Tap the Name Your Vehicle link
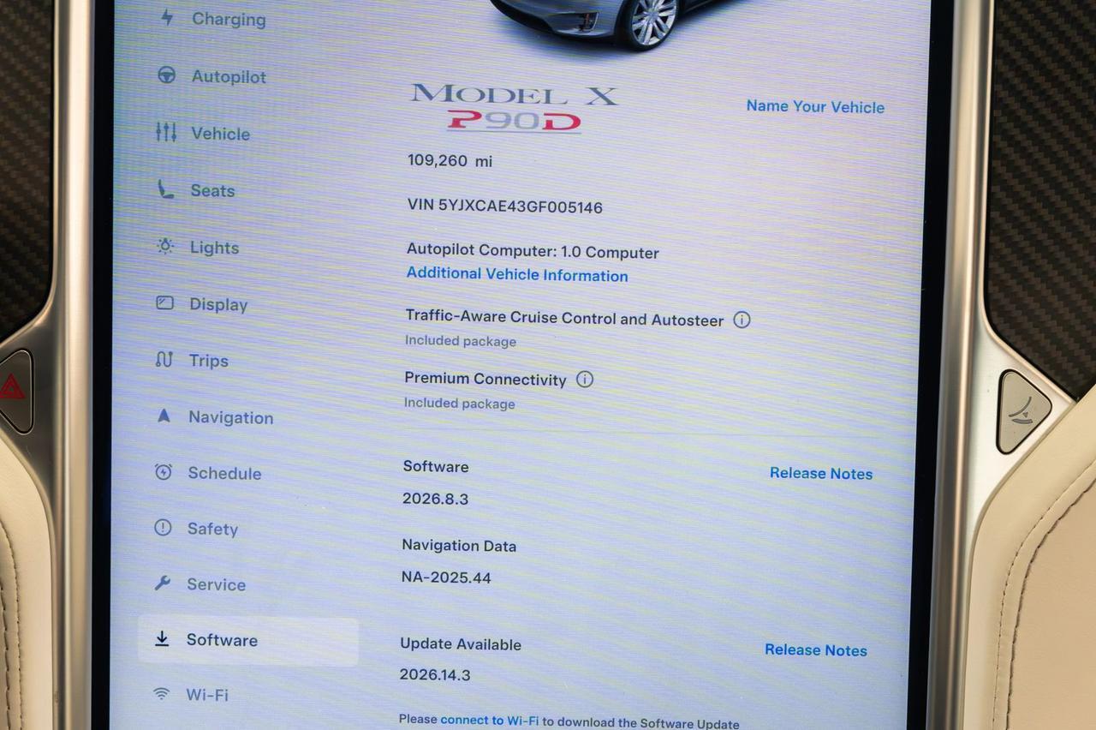Image resolution: width=1096 pixels, height=730 pixels. 815,106
